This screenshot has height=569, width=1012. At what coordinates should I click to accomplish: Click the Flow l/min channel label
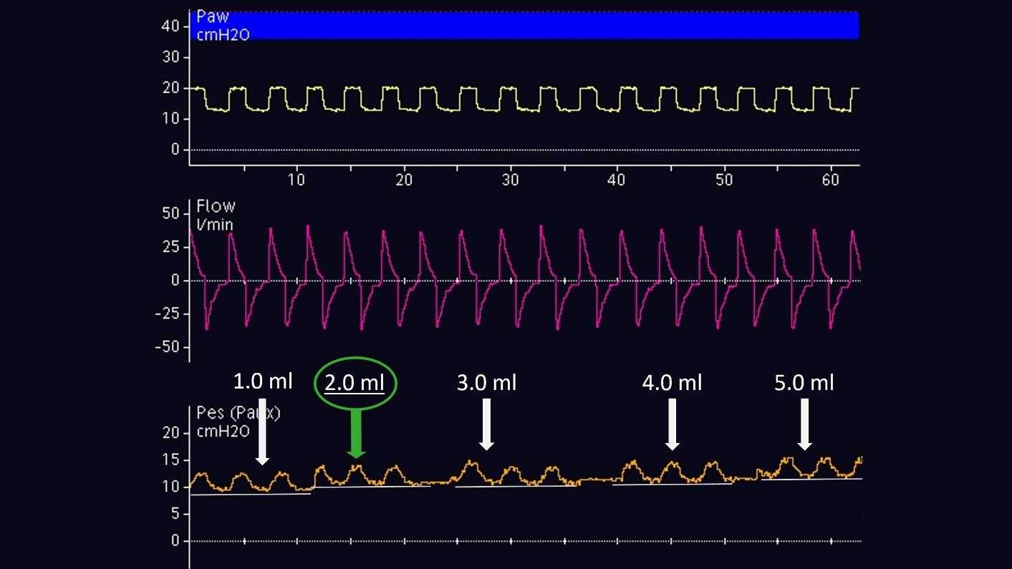point(216,215)
